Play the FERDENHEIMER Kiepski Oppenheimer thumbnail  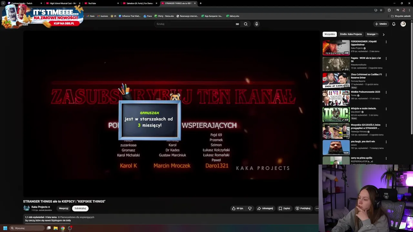point(336,47)
